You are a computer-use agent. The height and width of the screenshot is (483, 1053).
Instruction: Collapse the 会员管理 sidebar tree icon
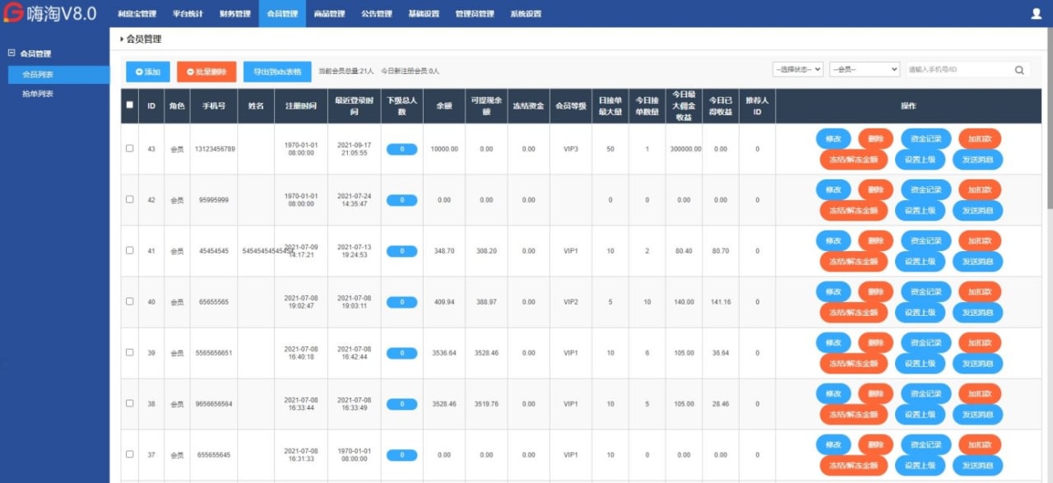coord(11,53)
